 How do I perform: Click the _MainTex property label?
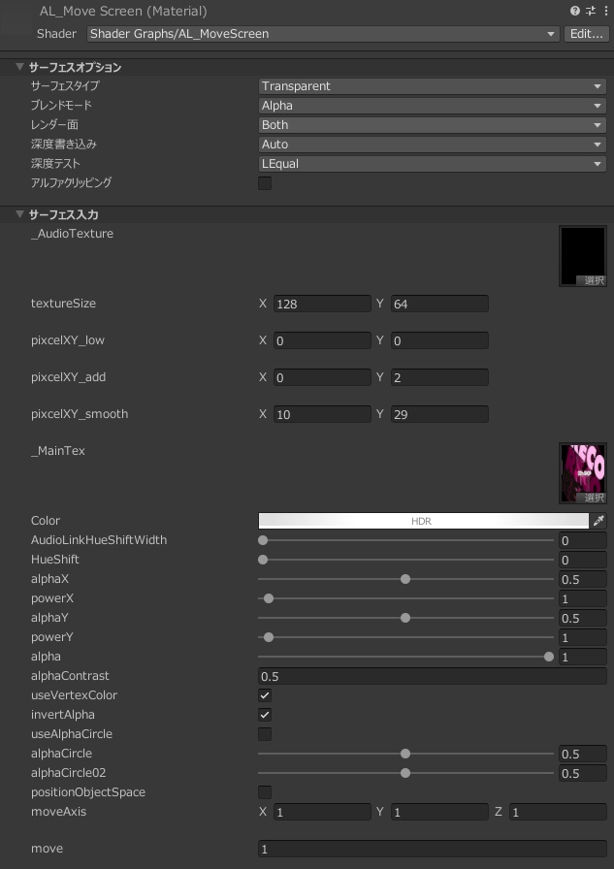click(x=58, y=451)
